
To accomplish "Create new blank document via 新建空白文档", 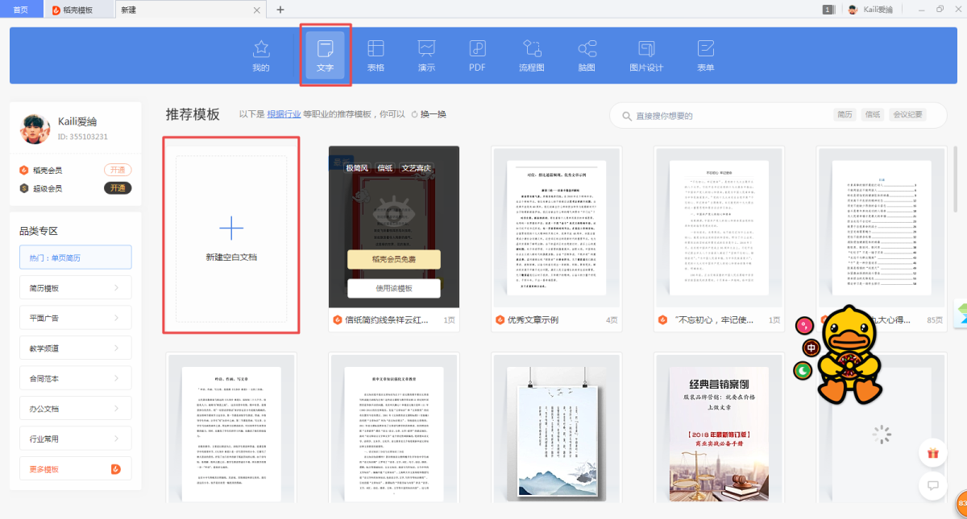I will 231,236.
